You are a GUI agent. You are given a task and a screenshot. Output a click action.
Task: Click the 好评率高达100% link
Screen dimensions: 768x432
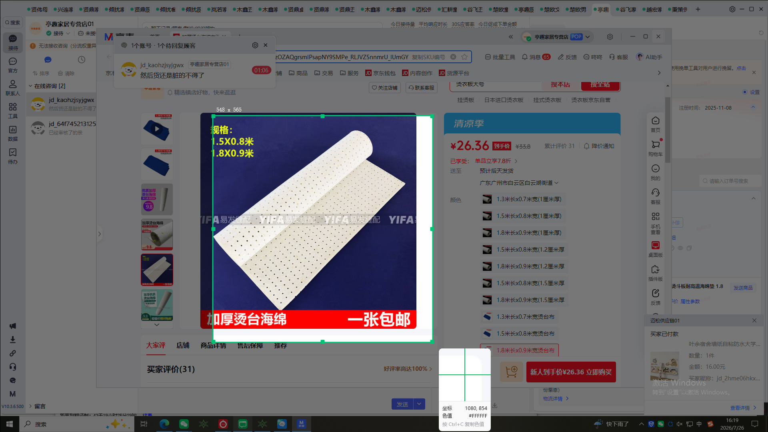click(x=408, y=369)
